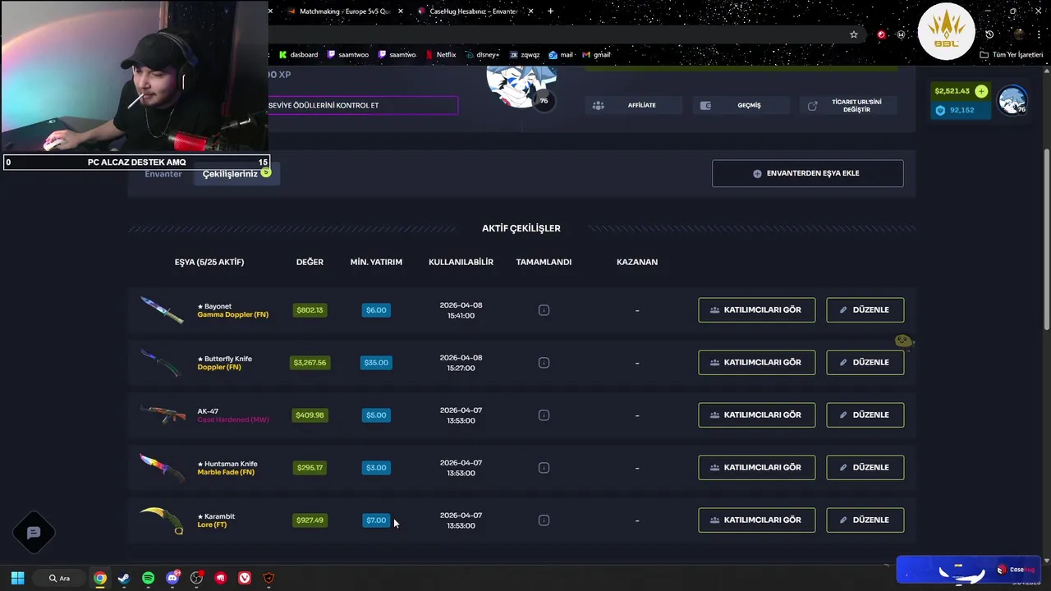The width and height of the screenshot is (1051, 591).
Task: Select the Çekilişleriniz tab
Action: click(x=236, y=174)
